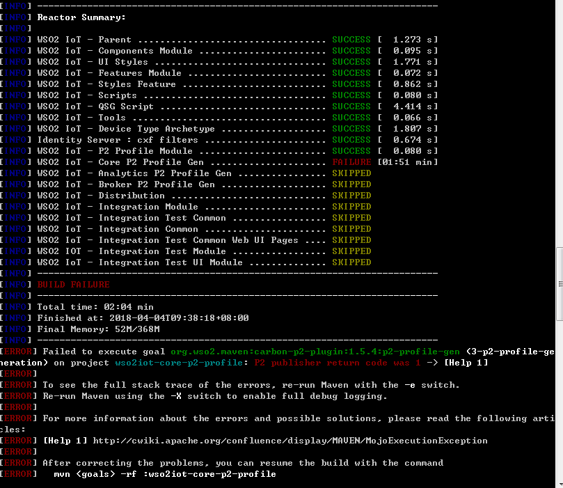Image resolution: width=563 pixels, height=488 pixels.
Task: Click 'WSO2 IoT - Integration Module' text
Action: 118,207
